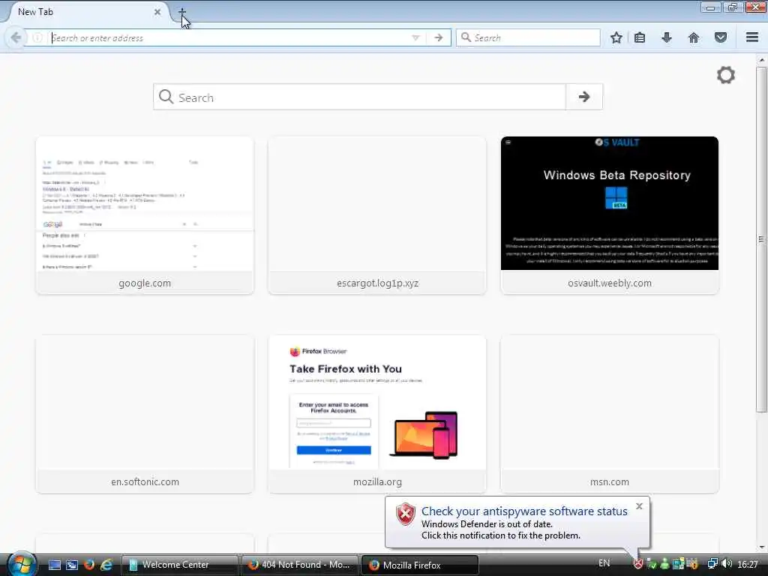
Task: Expand address bar history dropdown
Action: 415,37
